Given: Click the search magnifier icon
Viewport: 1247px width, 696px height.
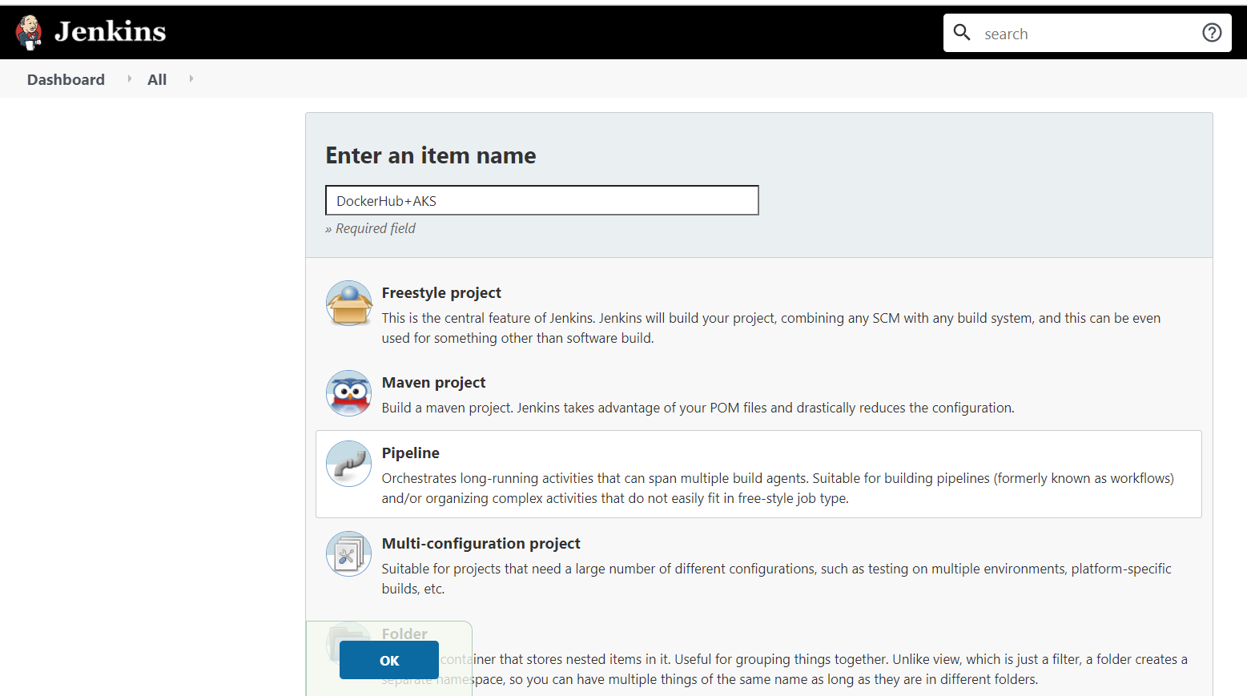Looking at the screenshot, I should 962,33.
